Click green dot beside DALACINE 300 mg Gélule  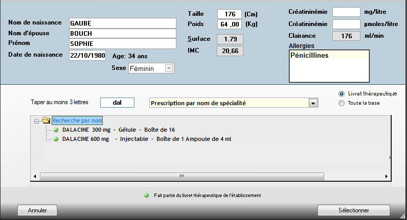[x=56, y=130]
